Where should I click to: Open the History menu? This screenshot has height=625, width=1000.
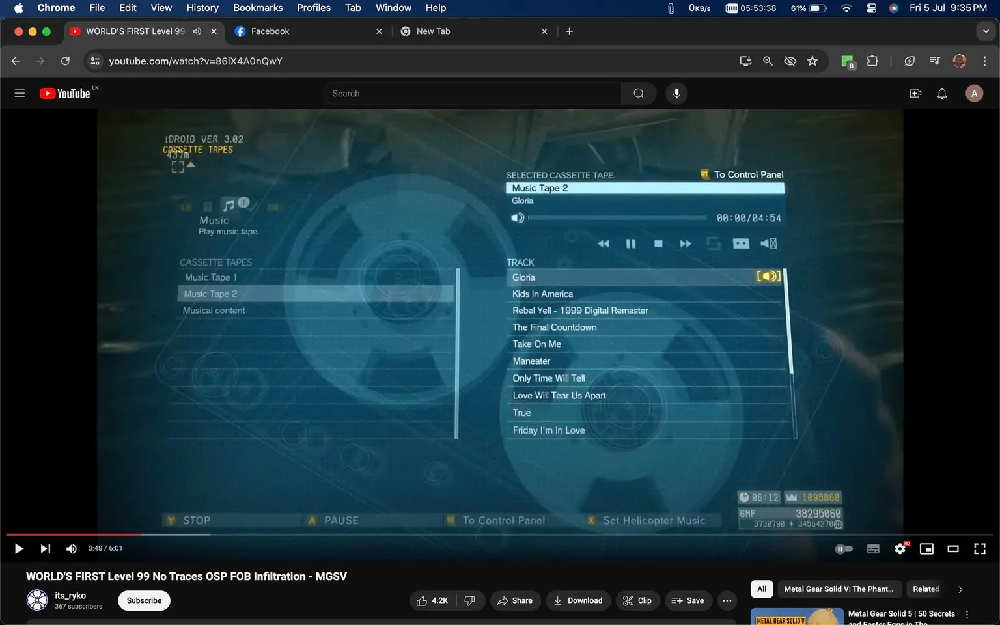(202, 8)
